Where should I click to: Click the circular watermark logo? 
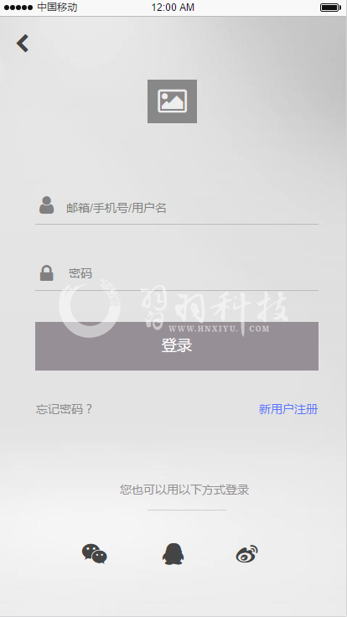click(x=90, y=308)
